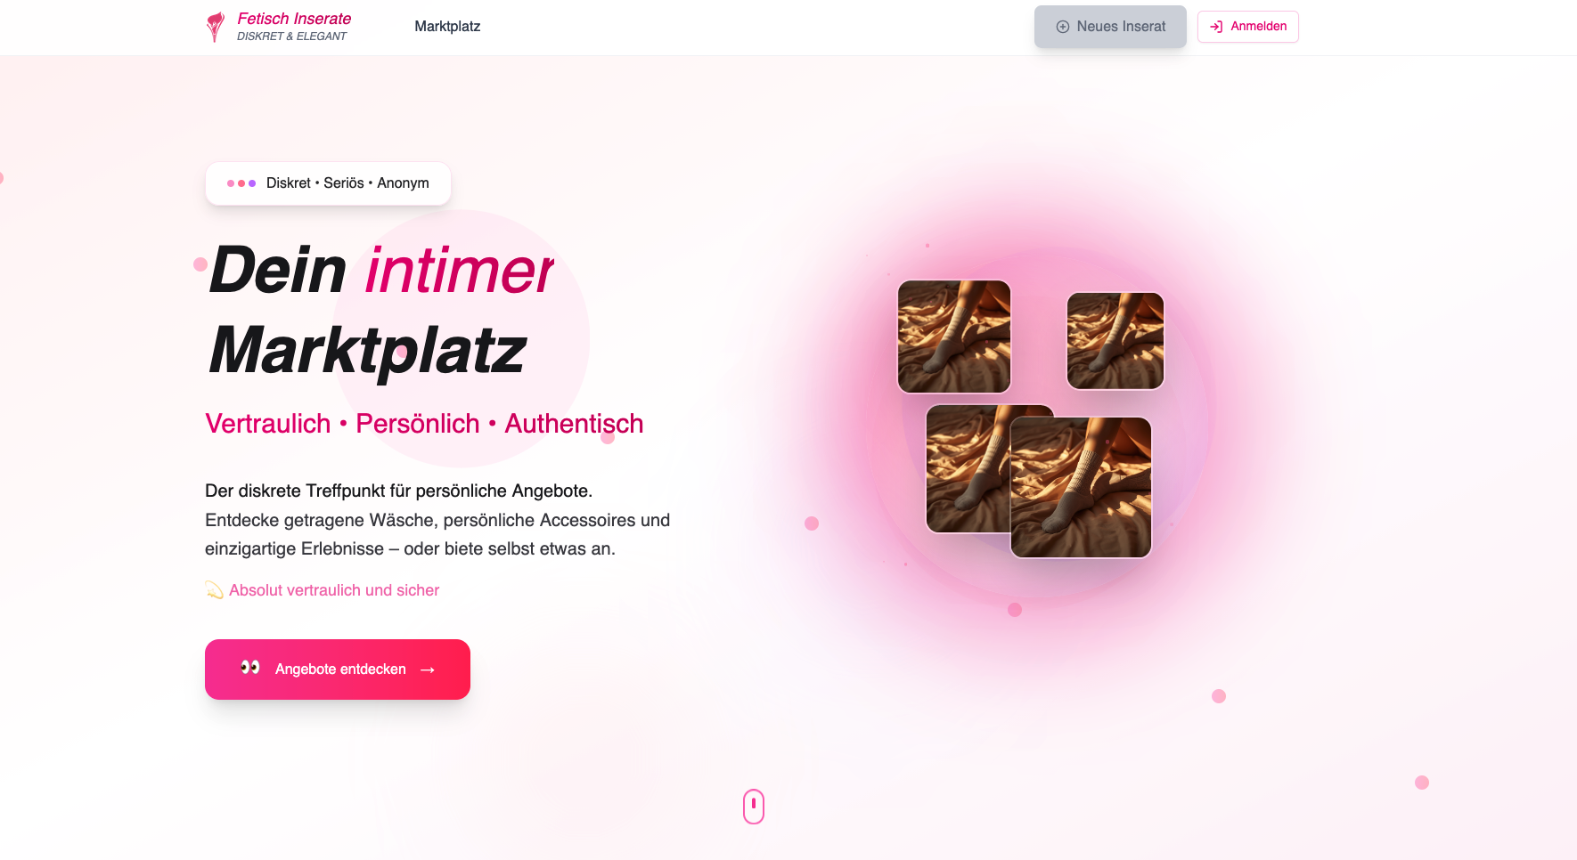Select the top-right sock photo thumbnail

coord(1115,341)
